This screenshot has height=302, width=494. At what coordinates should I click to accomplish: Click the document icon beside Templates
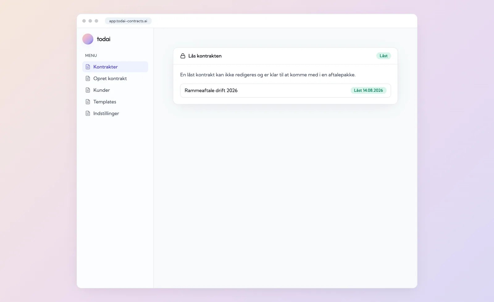point(88,102)
